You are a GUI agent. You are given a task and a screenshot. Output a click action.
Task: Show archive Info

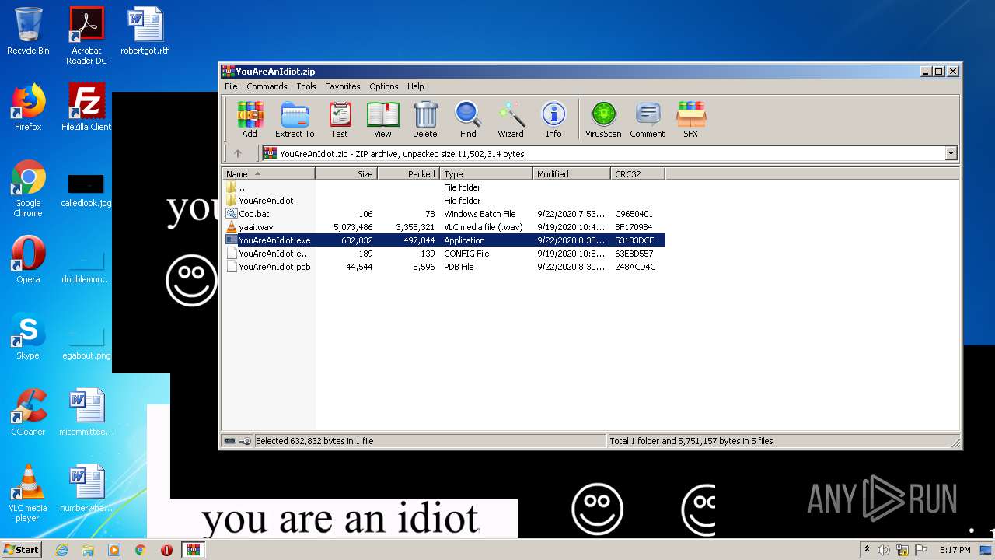pos(553,120)
